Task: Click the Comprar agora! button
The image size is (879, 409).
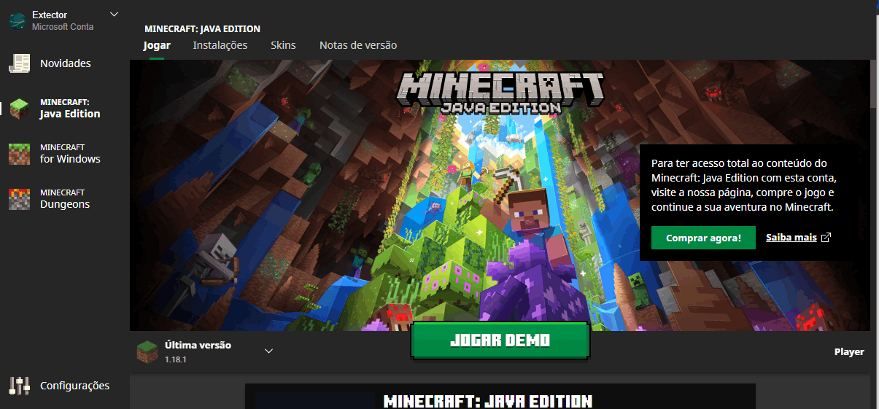Action: pyautogui.click(x=703, y=238)
